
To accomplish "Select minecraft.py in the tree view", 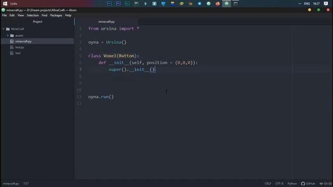I will tap(37, 42).
